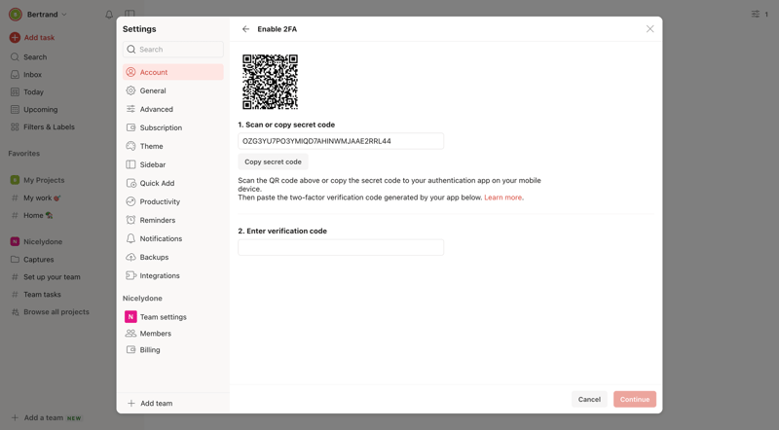The width and height of the screenshot is (779, 430).
Task: Select the Account settings tab
Action: [x=173, y=72]
